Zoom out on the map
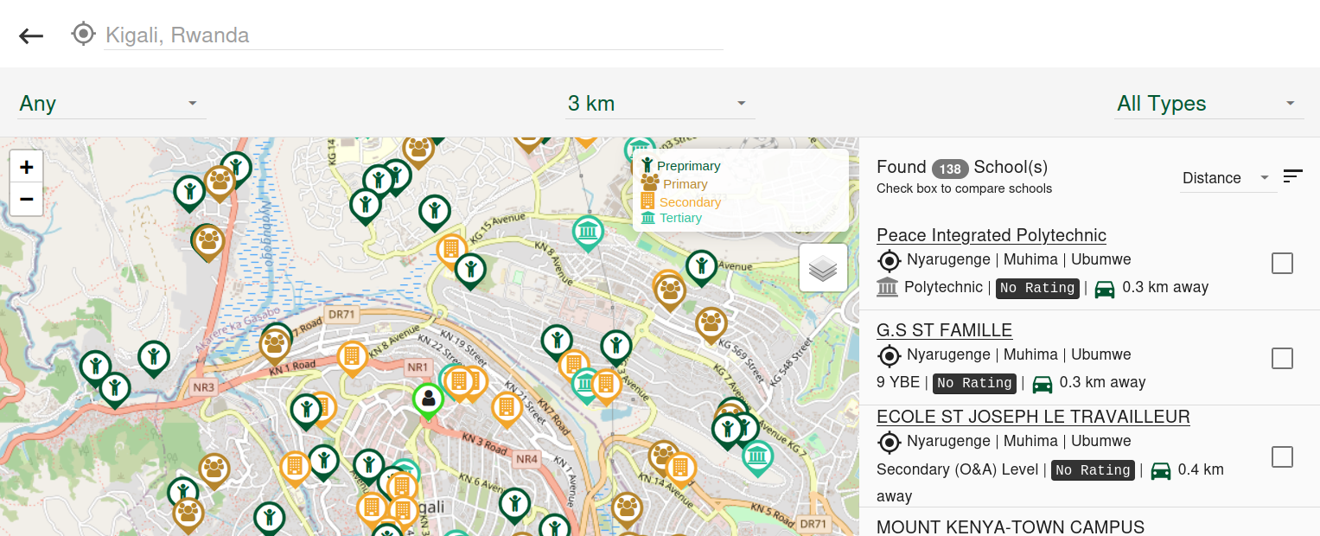 point(26,200)
